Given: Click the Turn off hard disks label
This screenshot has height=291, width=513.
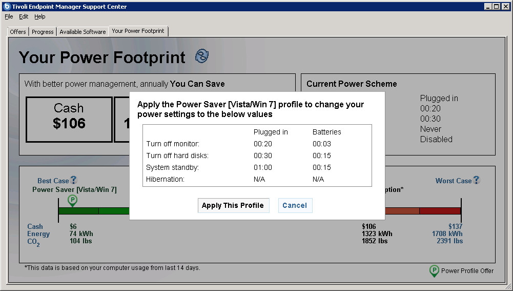Looking at the screenshot, I should (177, 156).
